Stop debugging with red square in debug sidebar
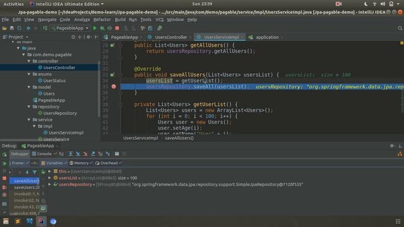This screenshot has height=227, width=404. (x=4, y=178)
